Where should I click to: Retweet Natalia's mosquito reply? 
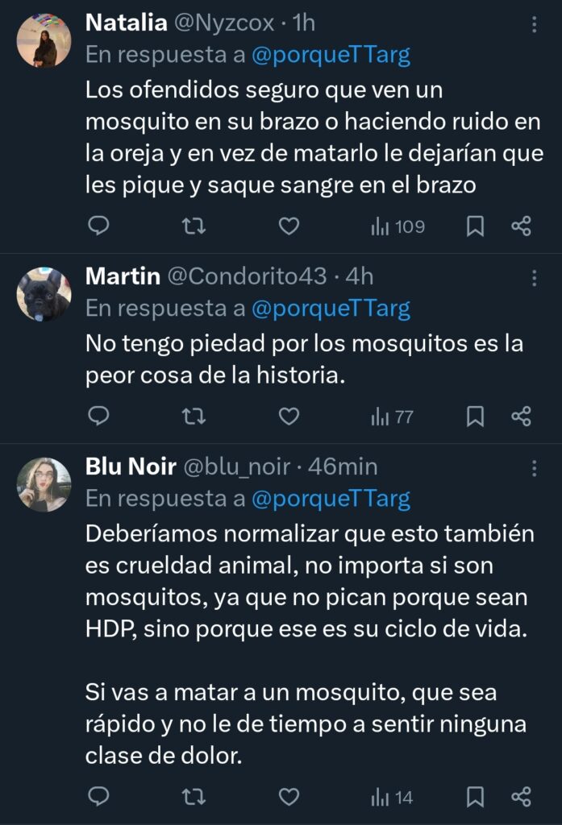click(194, 226)
